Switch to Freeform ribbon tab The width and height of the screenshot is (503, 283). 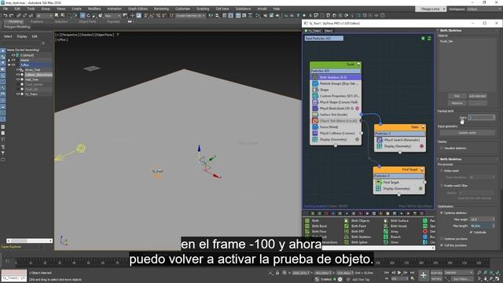click(37, 21)
